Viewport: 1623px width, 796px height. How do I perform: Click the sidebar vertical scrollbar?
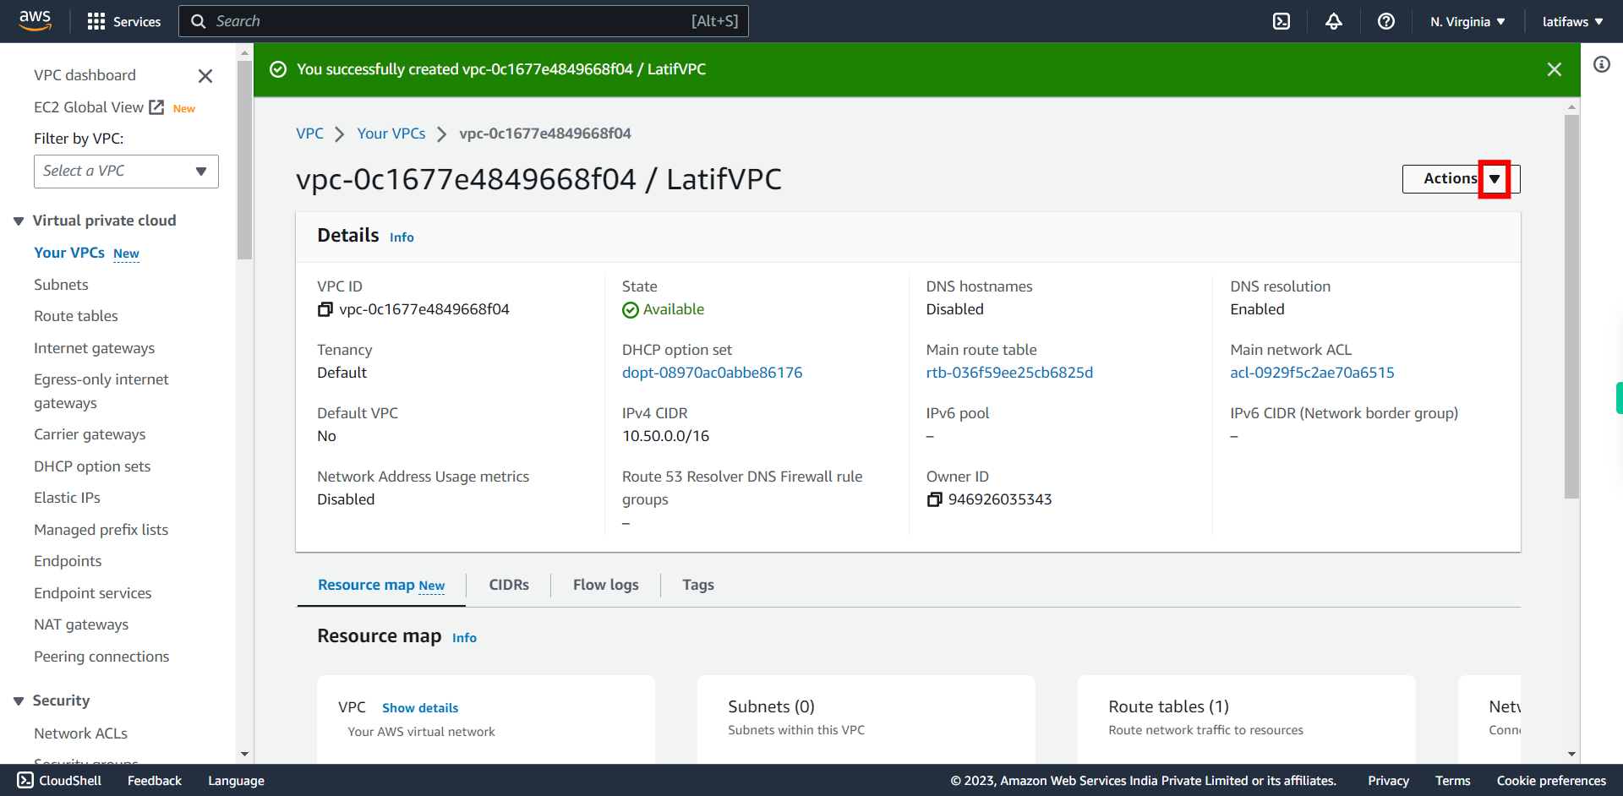click(244, 161)
